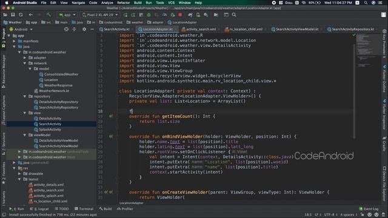The width and height of the screenshot is (388, 218).
Task: Open the app run configuration dropdown
Action: 67,15
